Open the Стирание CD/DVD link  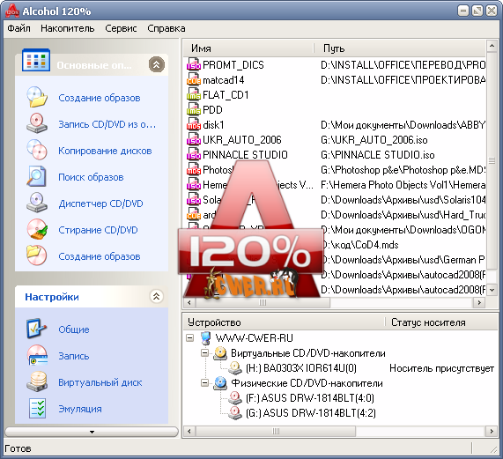[x=98, y=230]
